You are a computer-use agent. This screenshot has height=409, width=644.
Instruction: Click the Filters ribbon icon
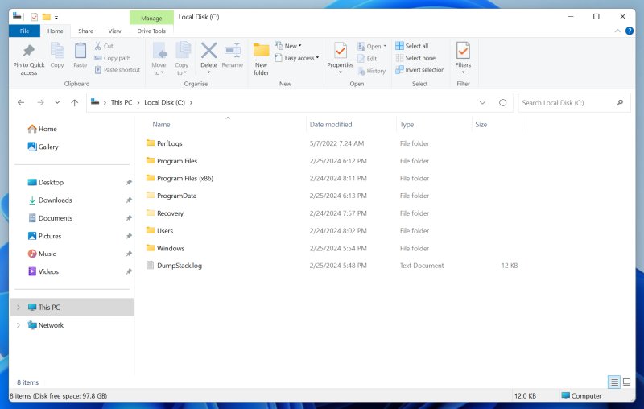463,51
